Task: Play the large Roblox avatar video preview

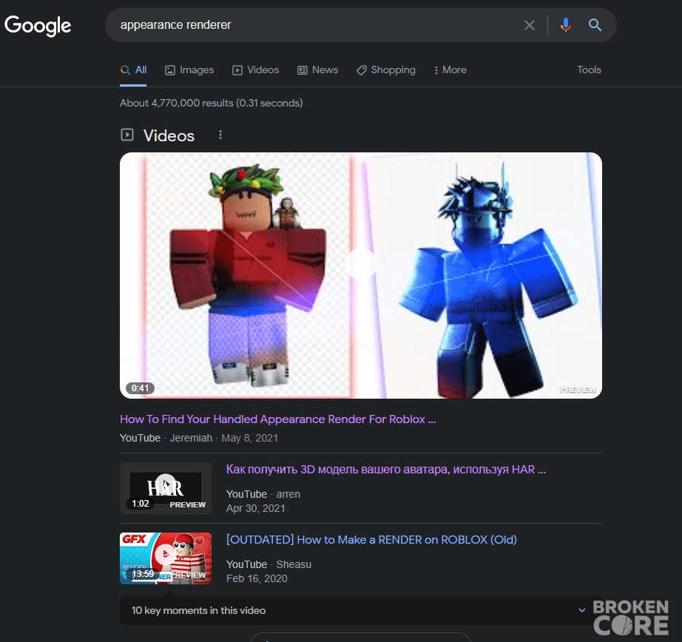Action: click(361, 275)
